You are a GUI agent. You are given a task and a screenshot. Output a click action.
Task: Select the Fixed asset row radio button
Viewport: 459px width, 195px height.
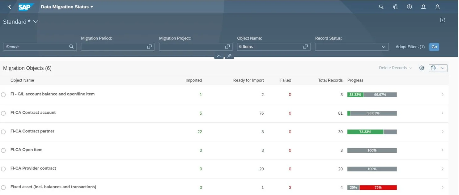3,188
